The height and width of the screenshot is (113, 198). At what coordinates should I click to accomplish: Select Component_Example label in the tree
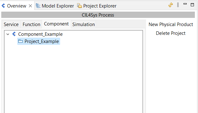[x=40, y=34]
